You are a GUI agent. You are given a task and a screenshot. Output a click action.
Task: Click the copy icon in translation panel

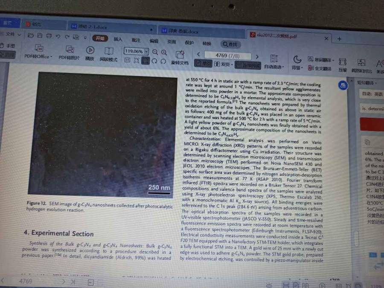point(367,142)
